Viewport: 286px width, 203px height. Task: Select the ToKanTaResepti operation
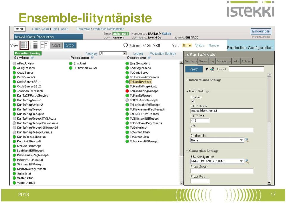pos(141,95)
